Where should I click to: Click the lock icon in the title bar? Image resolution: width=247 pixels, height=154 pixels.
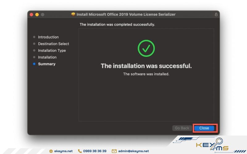(216, 14)
